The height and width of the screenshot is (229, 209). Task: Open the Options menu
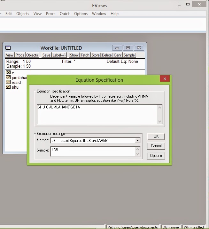point(81,14)
